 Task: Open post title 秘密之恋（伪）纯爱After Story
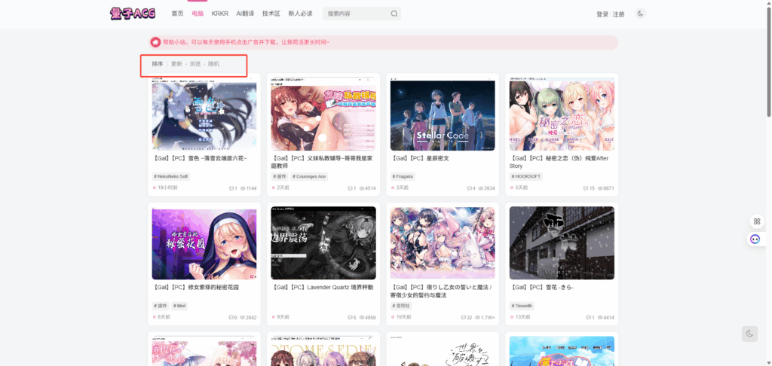pyautogui.click(x=559, y=163)
